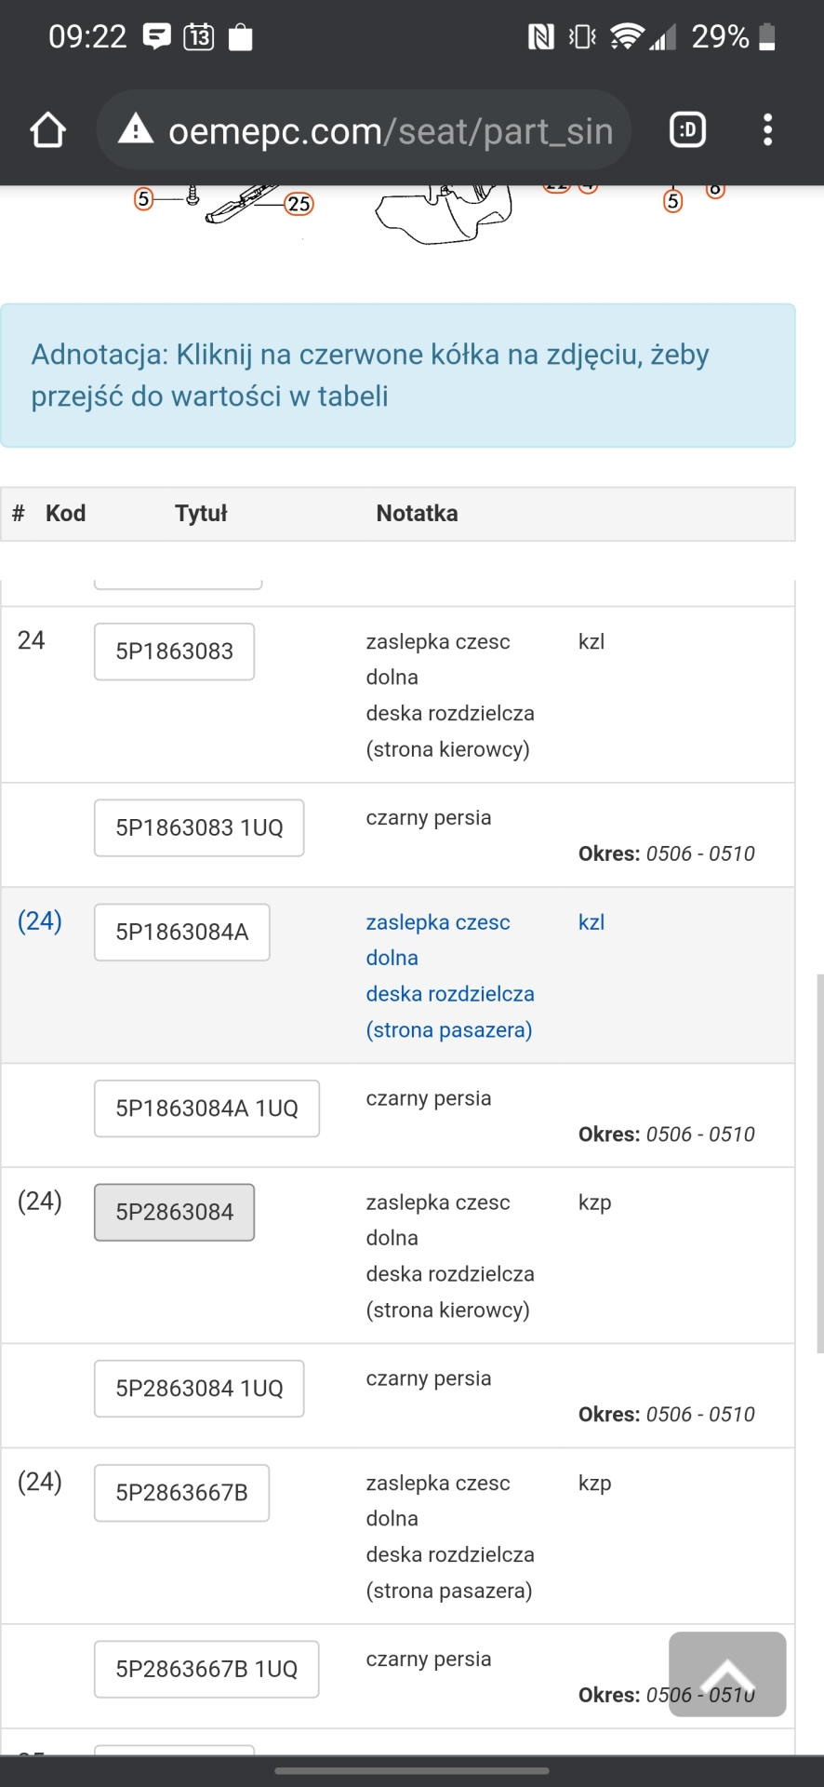Select part code 5P2863667B
Image resolution: width=824 pixels, height=1787 pixels.
181,1493
